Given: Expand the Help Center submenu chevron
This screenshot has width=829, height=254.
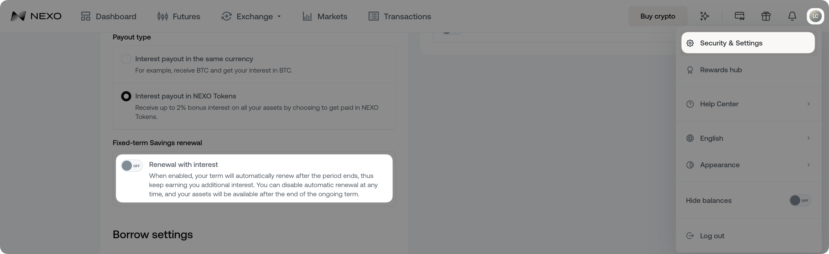Looking at the screenshot, I should click(808, 104).
